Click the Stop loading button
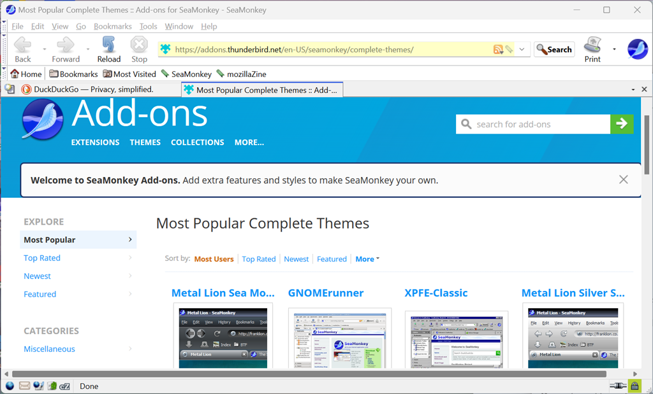The image size is (653, 394). click(139, 50)
